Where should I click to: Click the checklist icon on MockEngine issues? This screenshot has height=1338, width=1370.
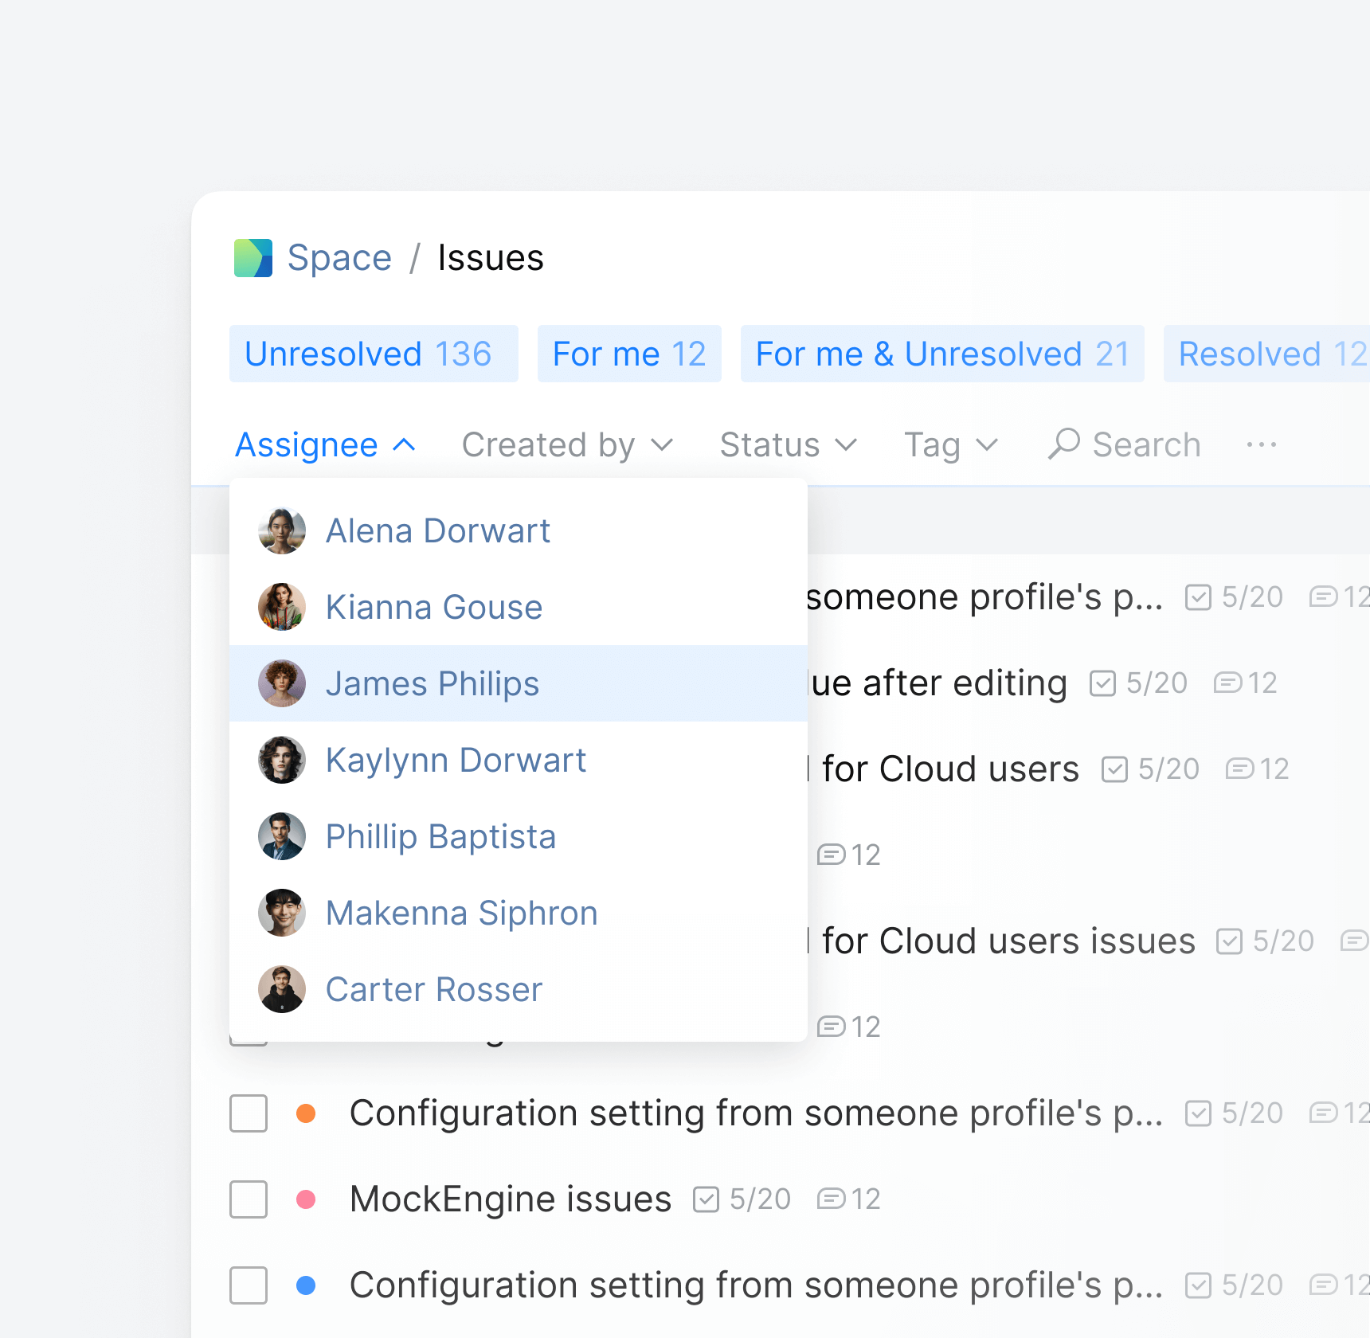tap(706, 1199)
